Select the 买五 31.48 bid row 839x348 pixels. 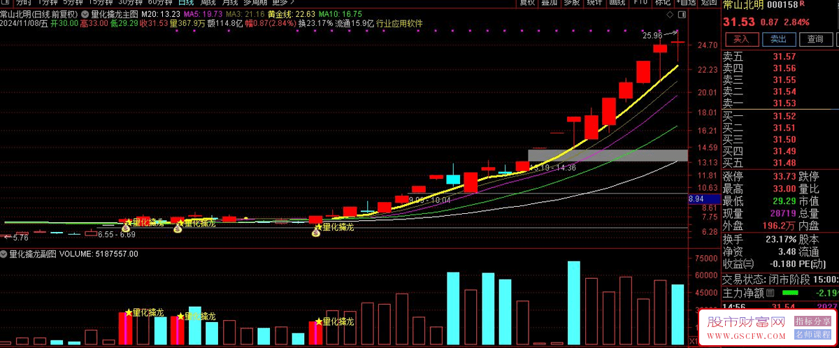point(780,164)
